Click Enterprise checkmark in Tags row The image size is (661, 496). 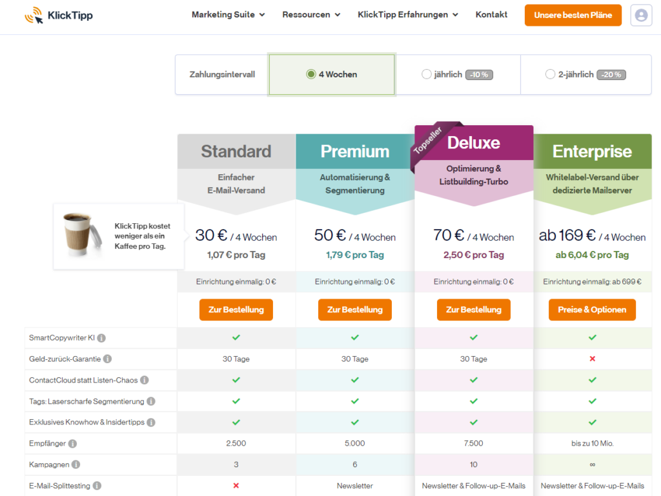(x=593, y=401)
